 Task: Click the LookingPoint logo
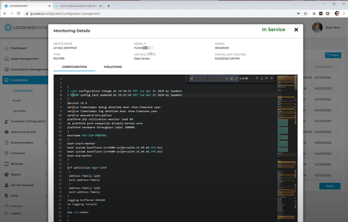click(26, 28)
